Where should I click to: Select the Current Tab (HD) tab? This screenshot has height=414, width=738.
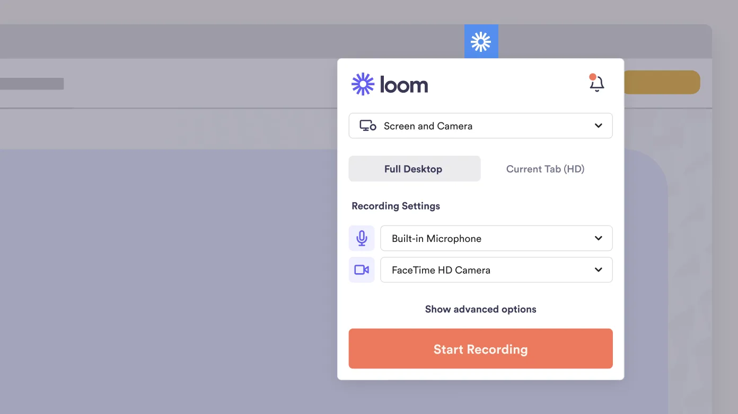tap(545, 168)
